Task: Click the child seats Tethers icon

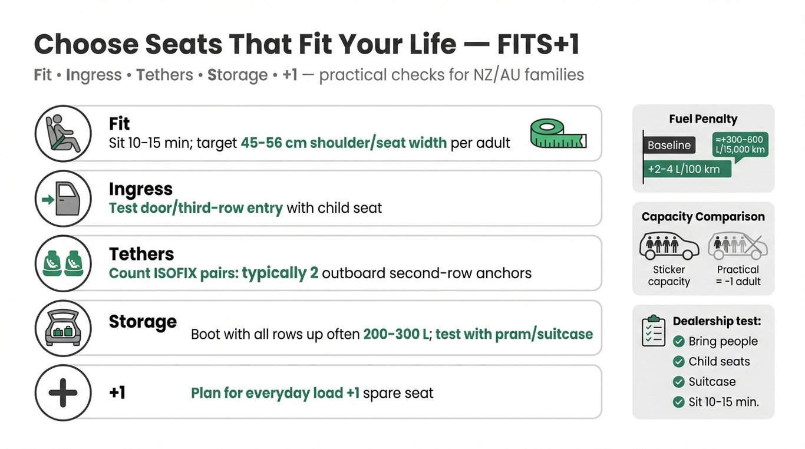Action: [x=64, y=263]
